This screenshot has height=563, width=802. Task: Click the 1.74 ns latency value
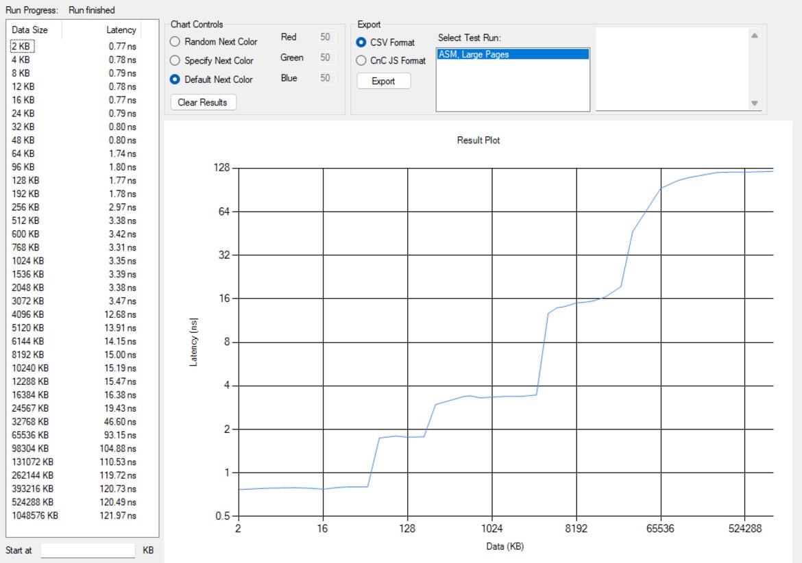122,153
